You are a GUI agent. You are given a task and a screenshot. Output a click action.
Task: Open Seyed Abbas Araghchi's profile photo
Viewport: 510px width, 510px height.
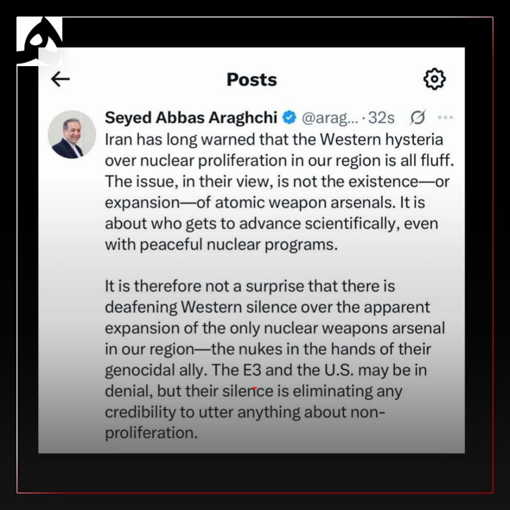(x=72, y=134)
